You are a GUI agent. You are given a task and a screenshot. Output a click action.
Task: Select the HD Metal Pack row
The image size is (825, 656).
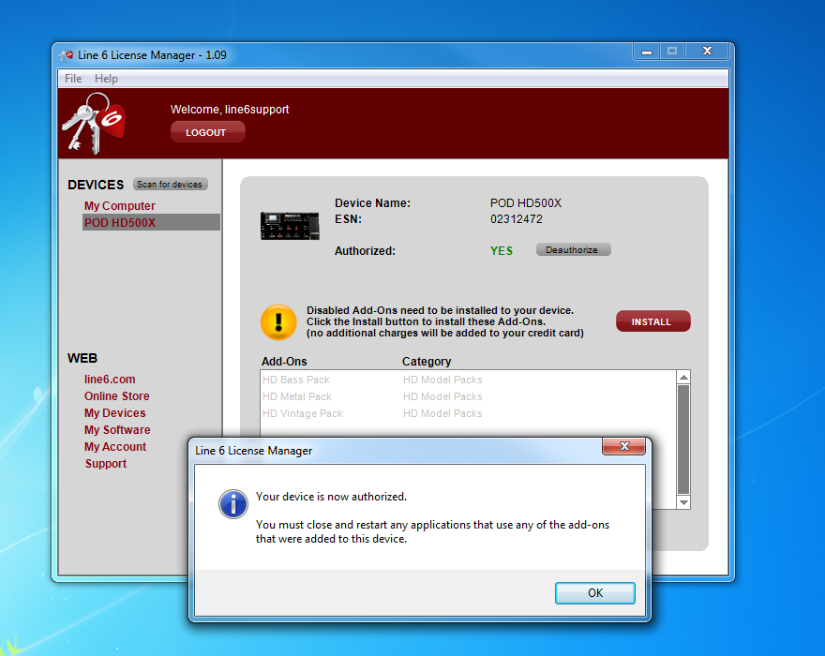[468, 396]
